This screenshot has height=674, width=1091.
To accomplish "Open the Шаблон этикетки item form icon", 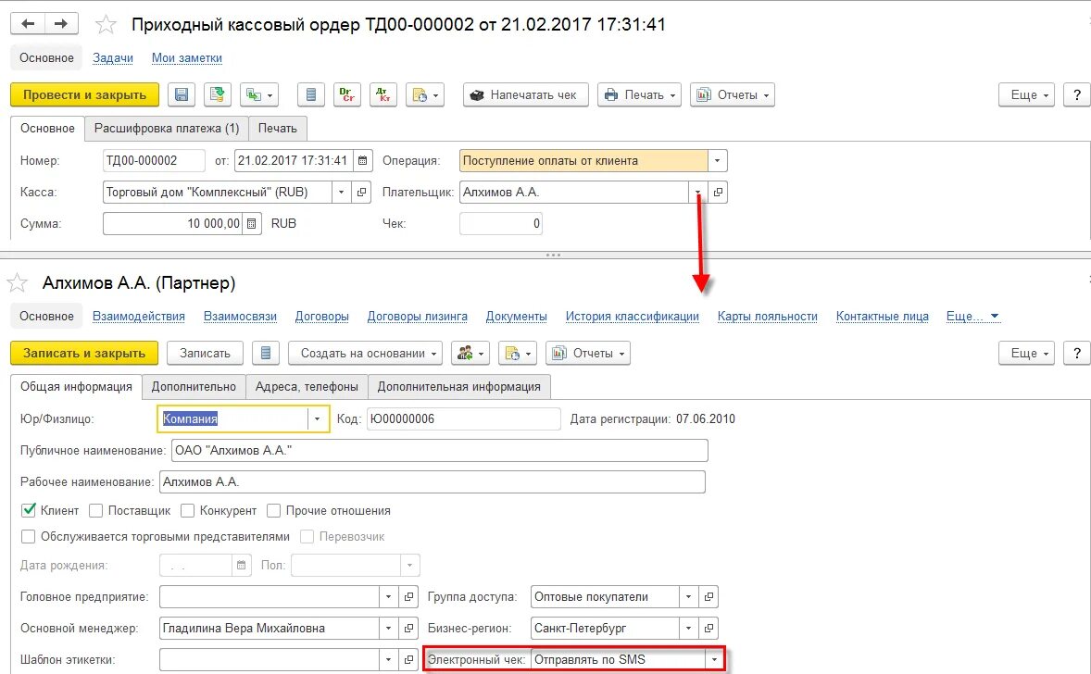I will (409, 659).
